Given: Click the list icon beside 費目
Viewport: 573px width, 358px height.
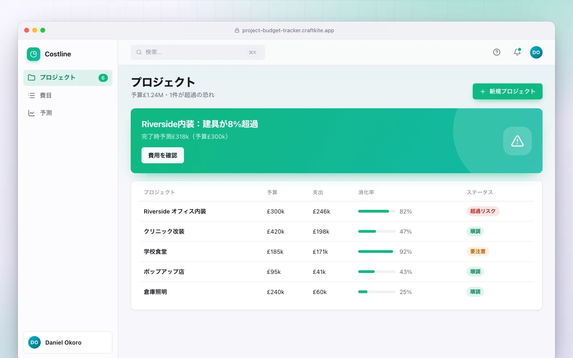Looking at the screenshot, I should 31,95.
